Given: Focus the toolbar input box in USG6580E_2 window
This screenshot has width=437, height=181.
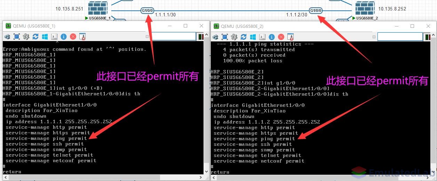Looking at the screenshot, I should (399, 37).
